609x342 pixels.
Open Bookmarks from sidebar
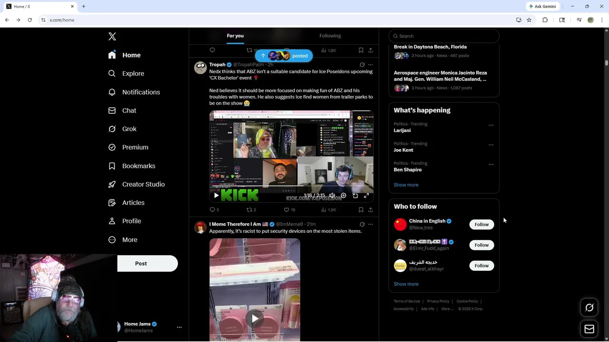tap(132, 166)
